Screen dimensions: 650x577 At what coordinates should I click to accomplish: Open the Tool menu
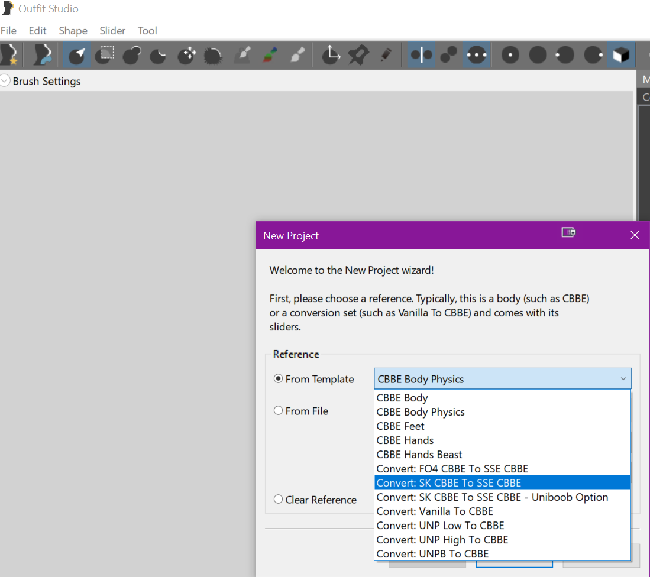(148, 31)
